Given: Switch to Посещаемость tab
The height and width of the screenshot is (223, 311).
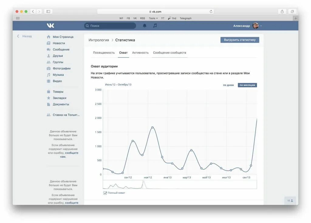Looking at the screenshot, I should (x=104, y=53).
